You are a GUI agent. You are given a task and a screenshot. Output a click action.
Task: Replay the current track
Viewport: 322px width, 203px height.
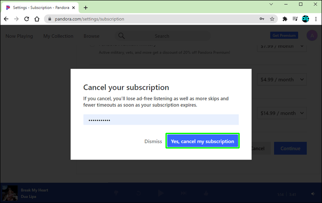[139, 193]
